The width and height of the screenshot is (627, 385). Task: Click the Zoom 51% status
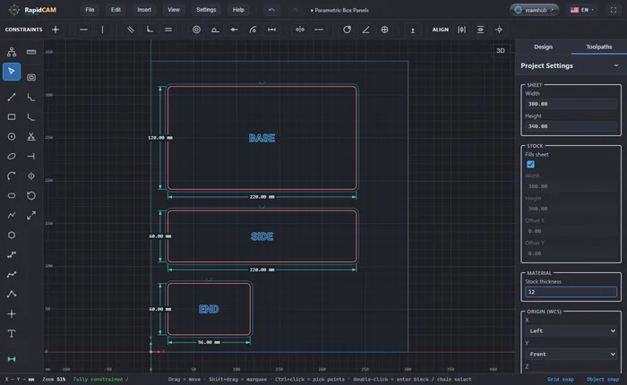click(54, 379)
